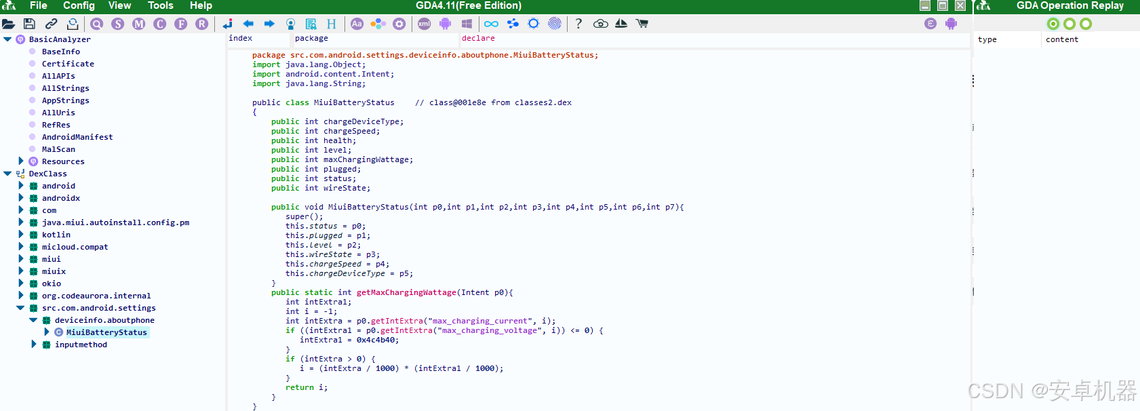1140x411 pixels.
Task: Click the purple C toolbar icon
Action: coord(160,24)
